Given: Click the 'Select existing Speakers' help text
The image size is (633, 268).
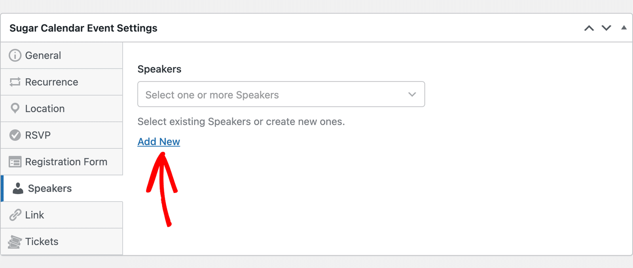Looking at the screenshot, I should [241, 121].
